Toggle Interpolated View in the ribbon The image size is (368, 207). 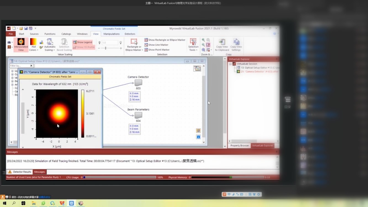tap(21, 45)
